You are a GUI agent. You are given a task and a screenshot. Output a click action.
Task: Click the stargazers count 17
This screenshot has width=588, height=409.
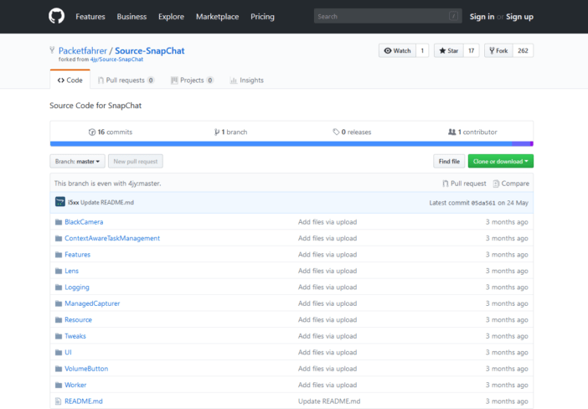point(472,50)
